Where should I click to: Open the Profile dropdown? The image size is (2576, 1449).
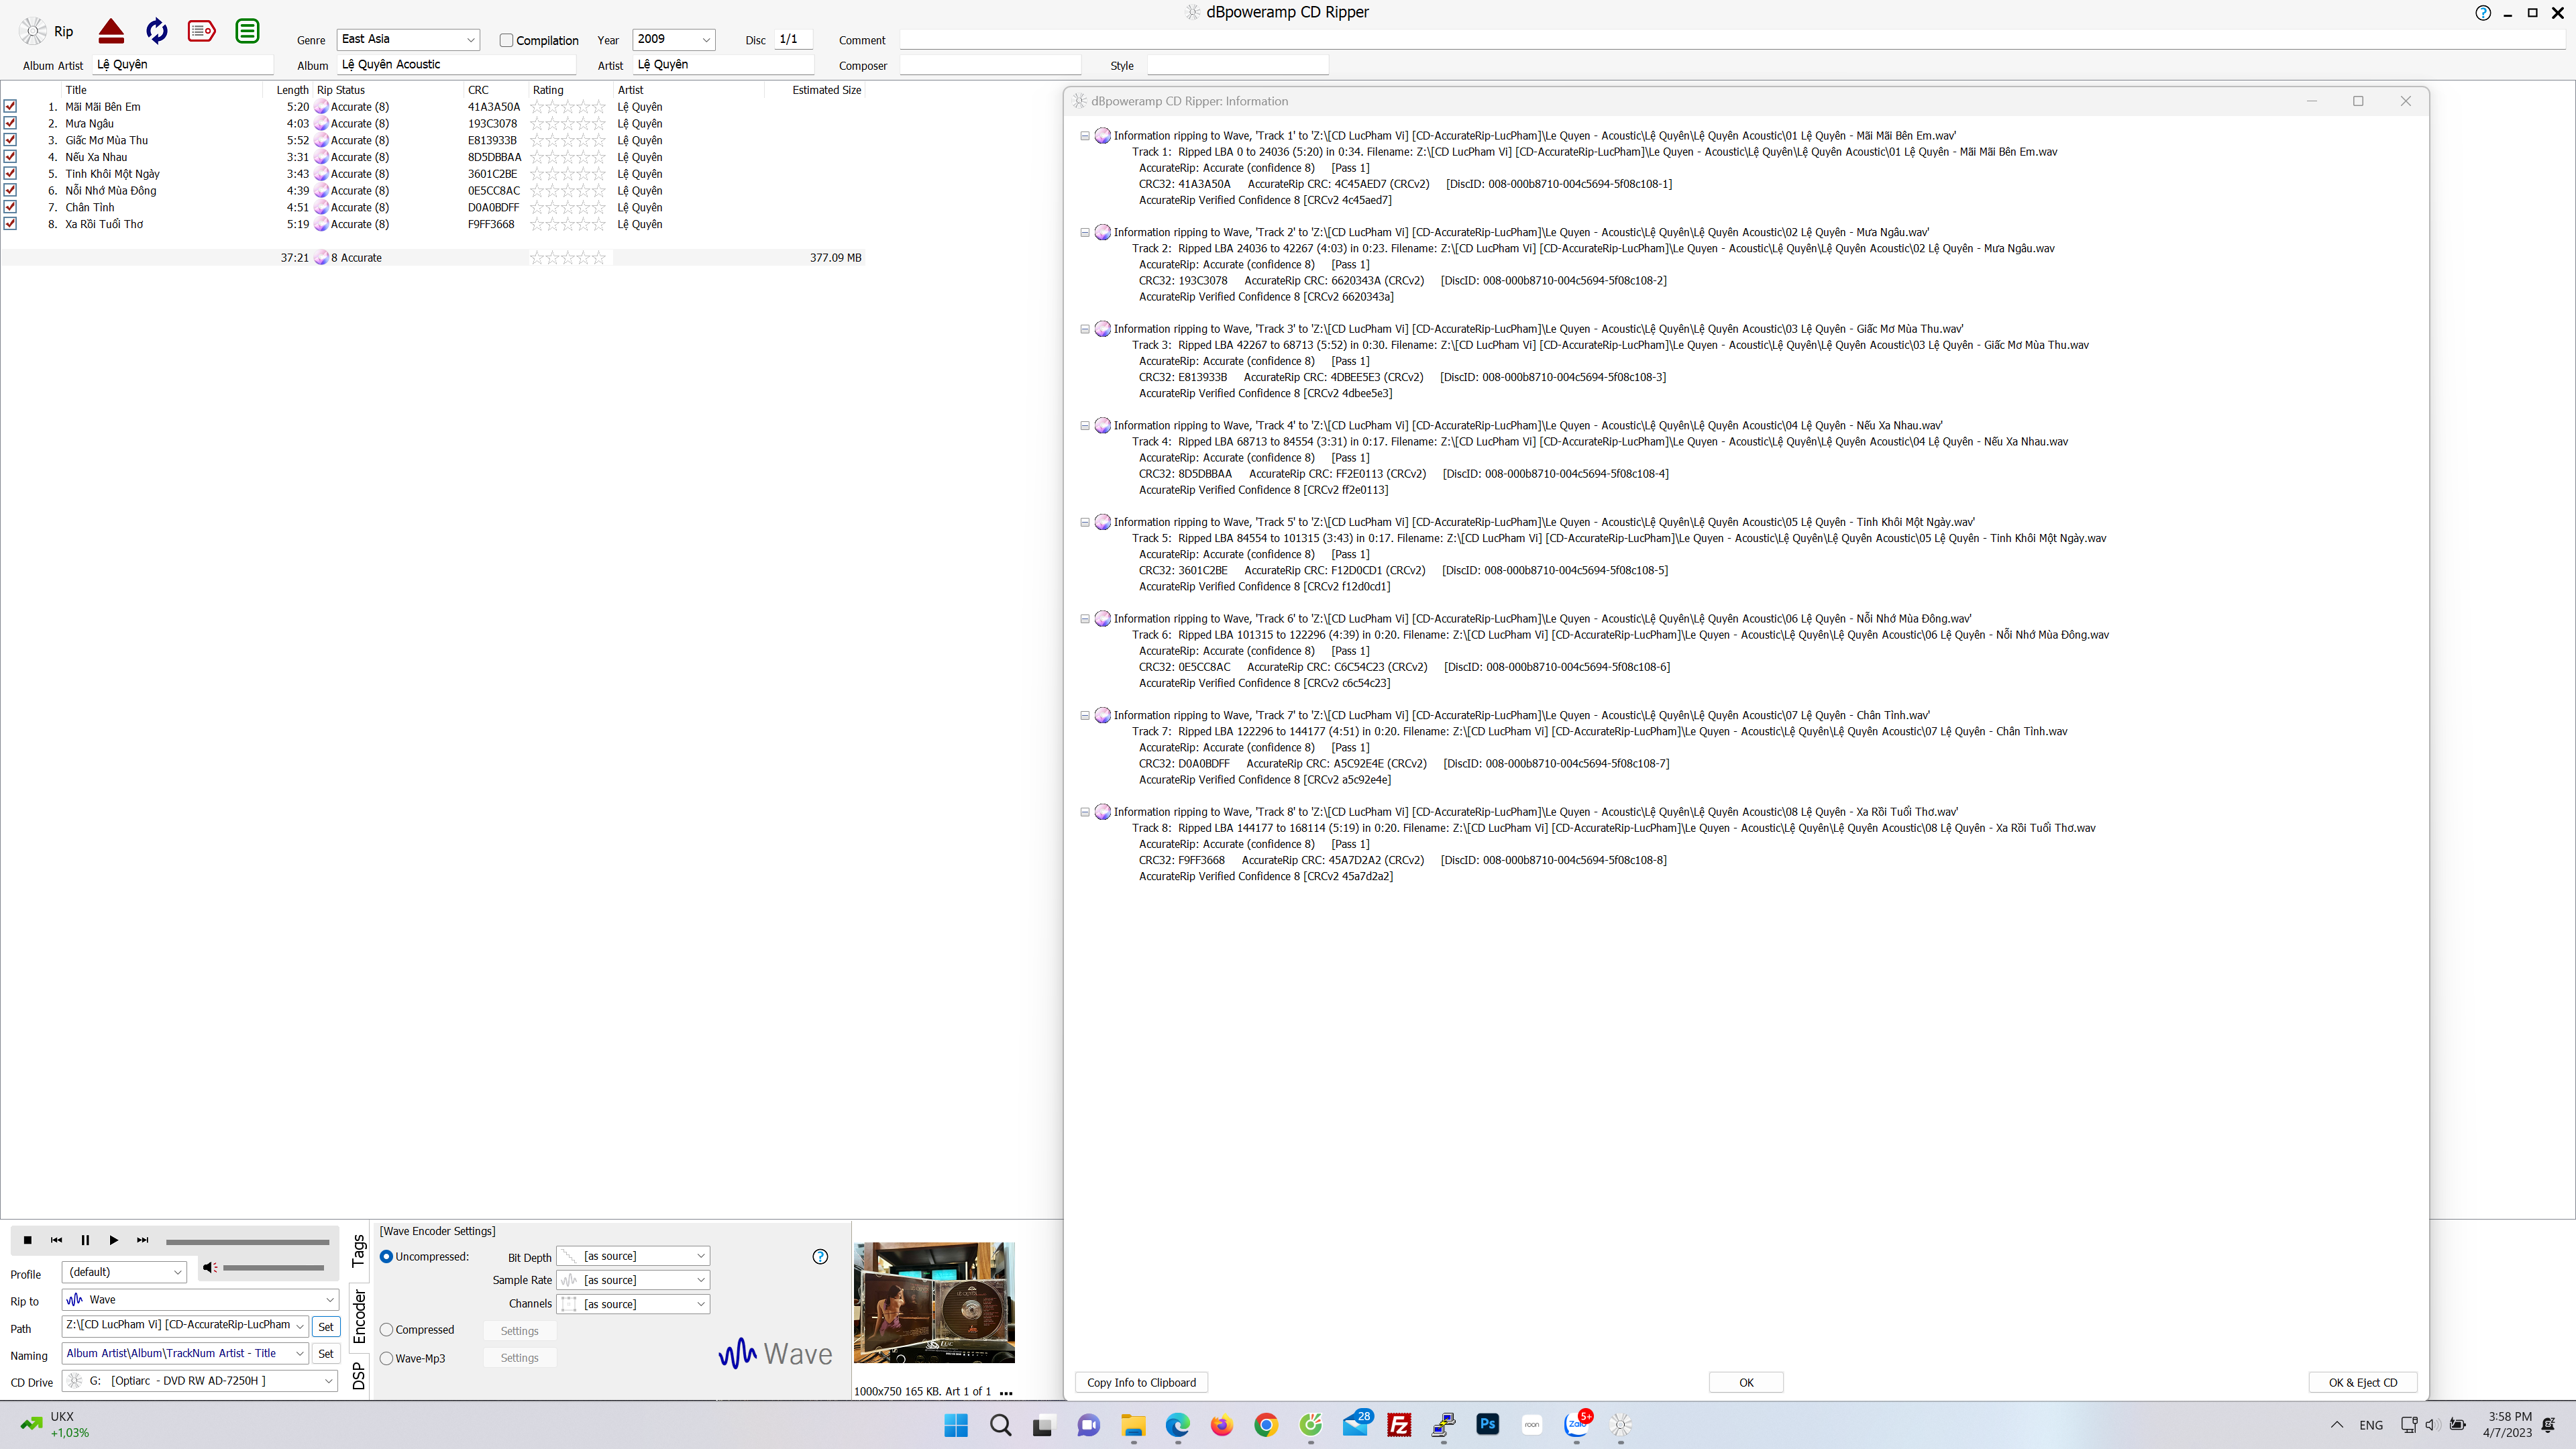[x=178, y=1273]
